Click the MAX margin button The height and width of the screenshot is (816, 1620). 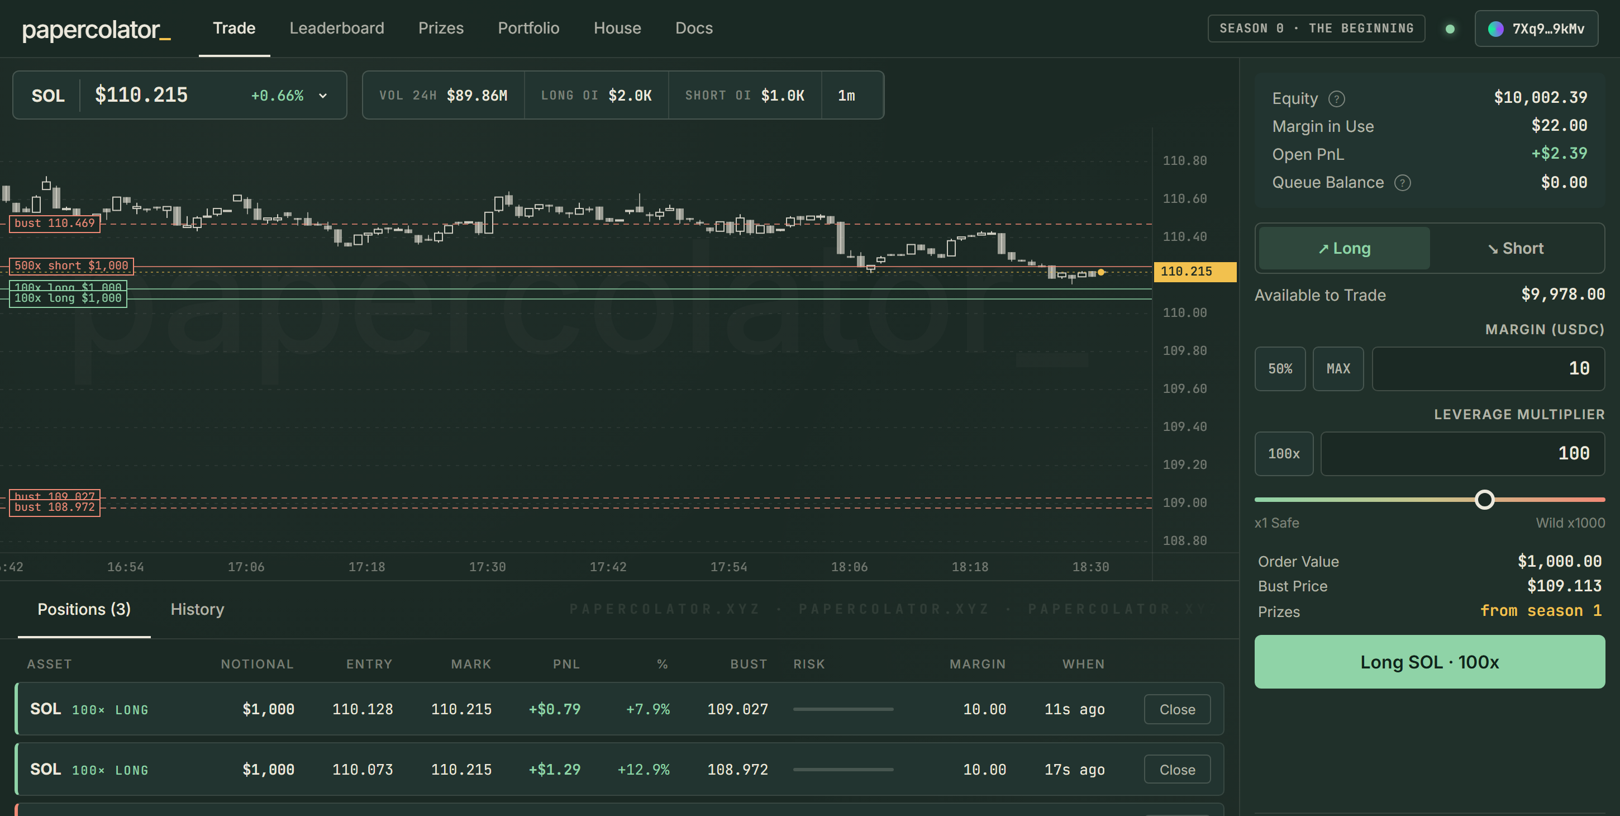point(1338,369)
